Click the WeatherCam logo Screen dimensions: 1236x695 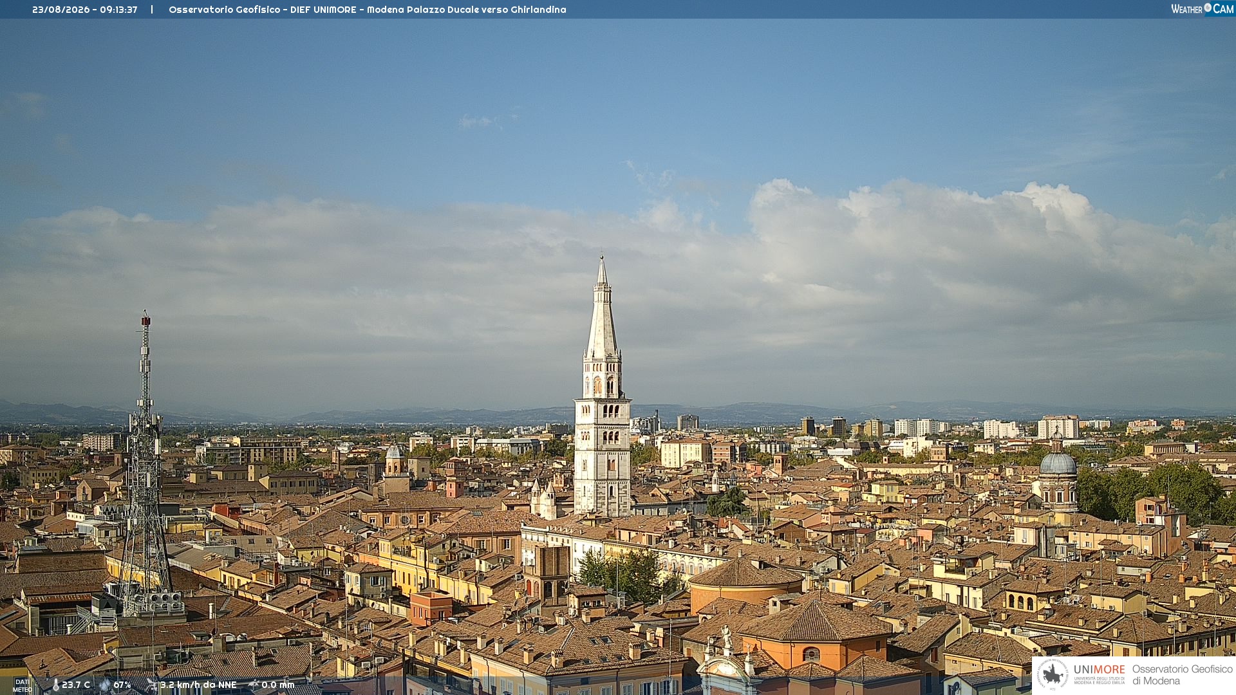pos(1202,9)
